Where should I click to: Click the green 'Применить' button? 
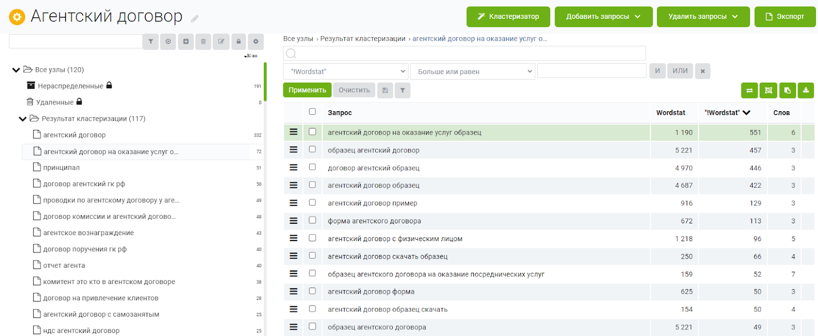coord(307,90)
